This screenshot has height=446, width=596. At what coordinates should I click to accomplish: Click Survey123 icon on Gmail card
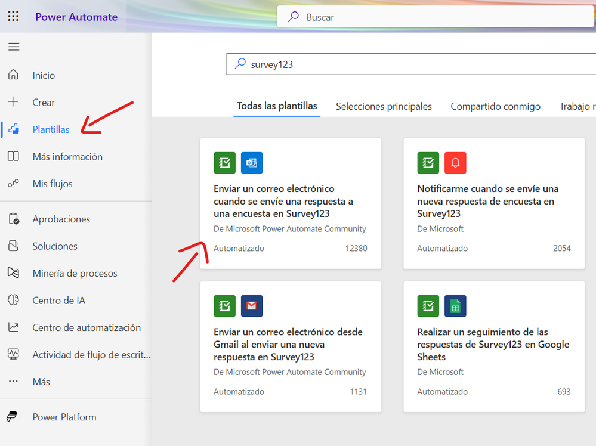225,306
